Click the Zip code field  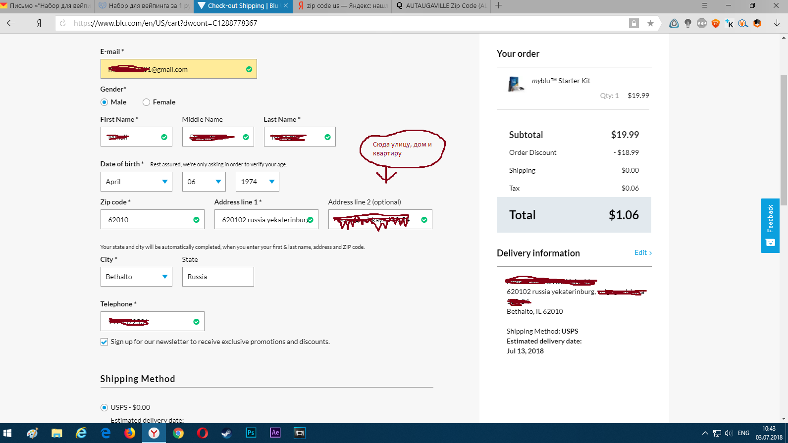[153, 219]
